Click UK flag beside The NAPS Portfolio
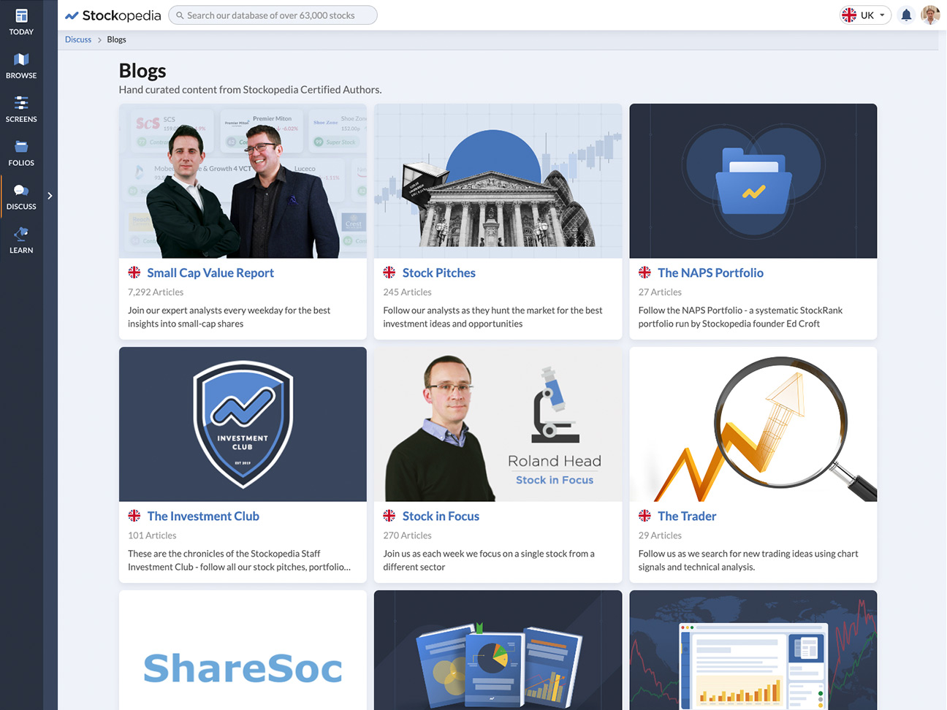This screenshot has height=710, width=947. (644, 272)
